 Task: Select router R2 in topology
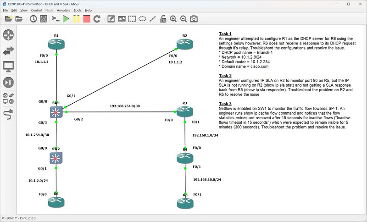(x=185, y=44)
